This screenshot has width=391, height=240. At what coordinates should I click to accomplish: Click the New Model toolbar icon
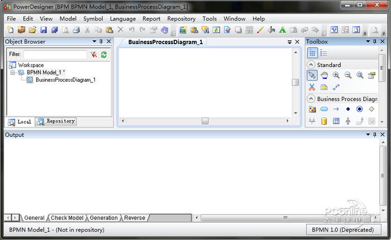(x=11, y=30)
